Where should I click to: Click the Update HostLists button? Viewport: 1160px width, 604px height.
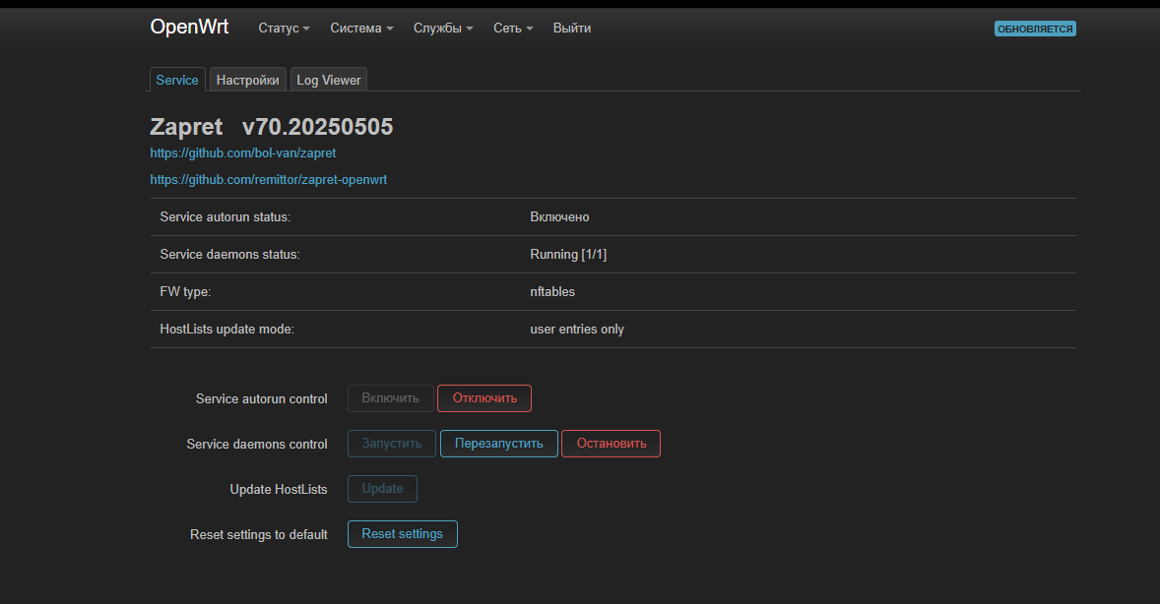click(382, 489)
